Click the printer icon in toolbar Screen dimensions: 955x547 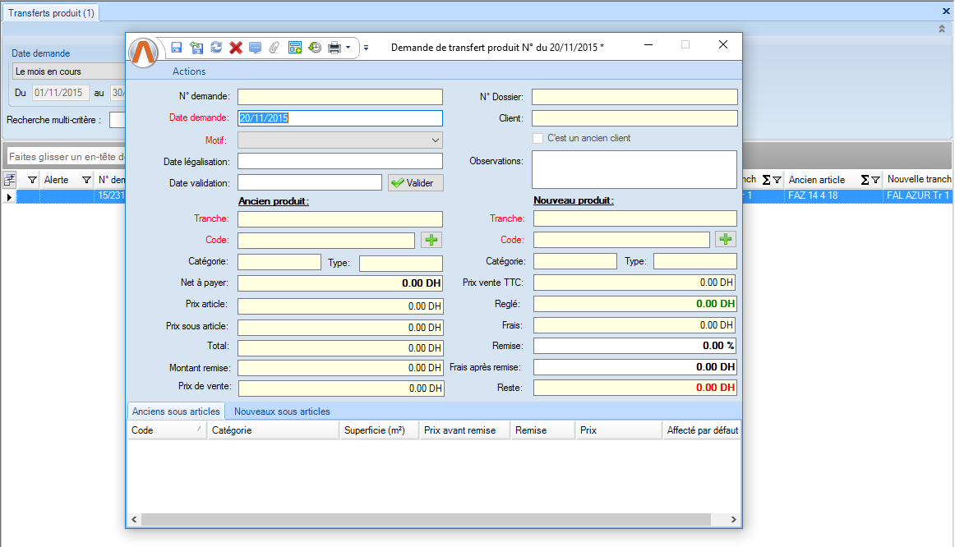334,48
